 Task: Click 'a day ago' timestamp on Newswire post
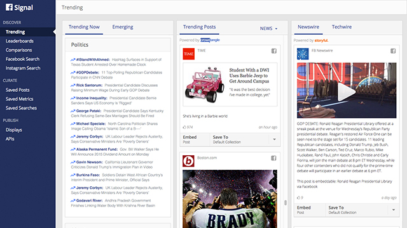[x=389, y=198]
